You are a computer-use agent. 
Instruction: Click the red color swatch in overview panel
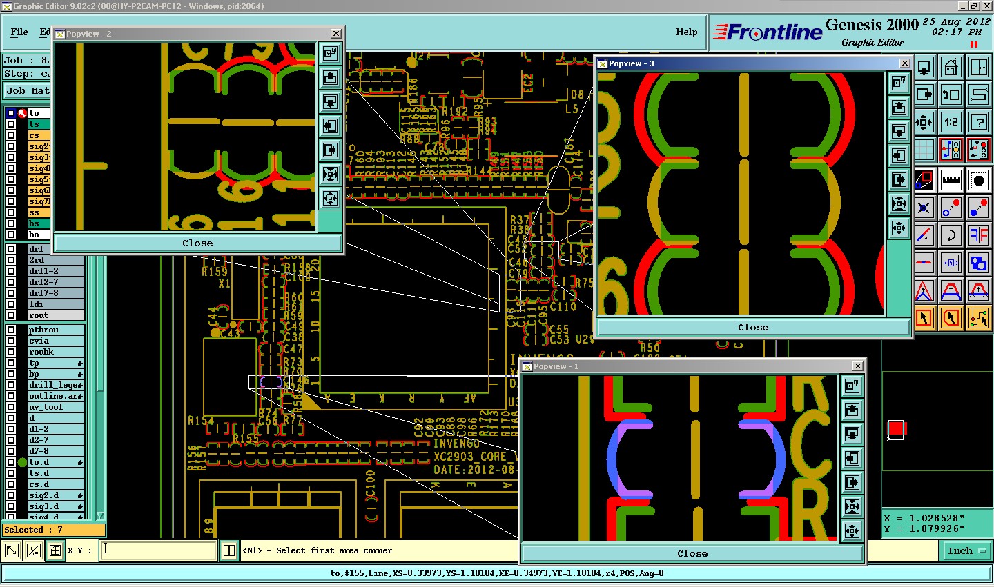click(x=896, y=429)
